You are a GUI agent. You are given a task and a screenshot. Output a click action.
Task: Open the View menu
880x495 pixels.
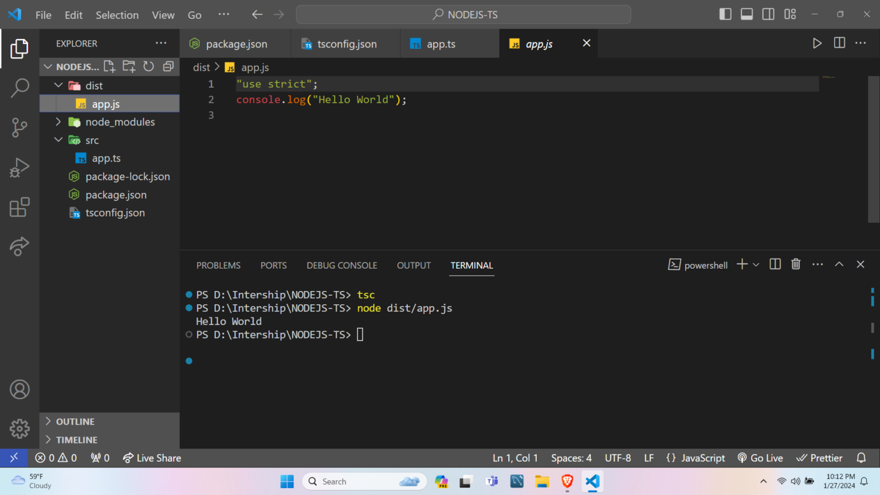pos(163,15)
